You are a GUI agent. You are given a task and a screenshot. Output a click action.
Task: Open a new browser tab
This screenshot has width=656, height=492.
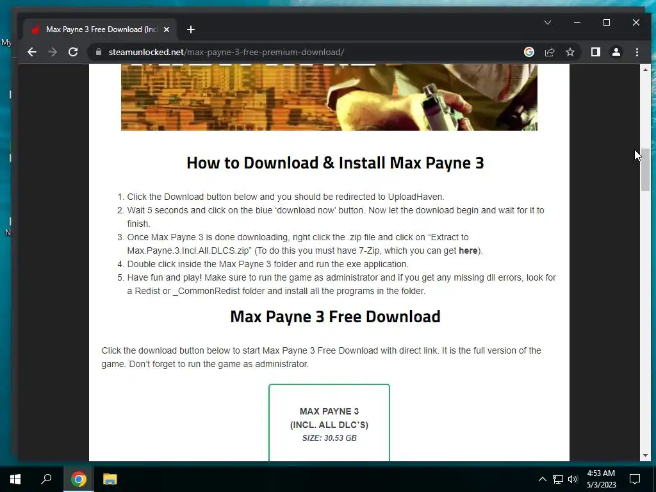[x=191, y=29]
